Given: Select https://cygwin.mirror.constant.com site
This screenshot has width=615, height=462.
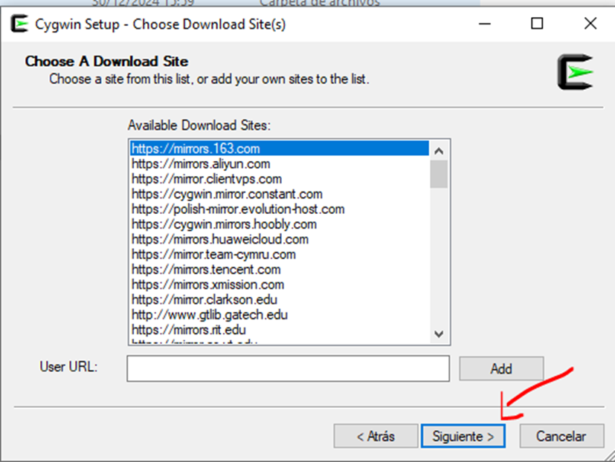Looking at the screenshot, I should [x=227, y=195].
